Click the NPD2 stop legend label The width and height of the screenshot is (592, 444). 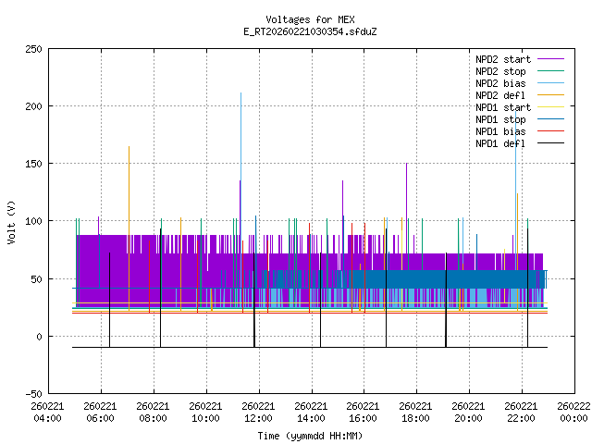(500, 71)
